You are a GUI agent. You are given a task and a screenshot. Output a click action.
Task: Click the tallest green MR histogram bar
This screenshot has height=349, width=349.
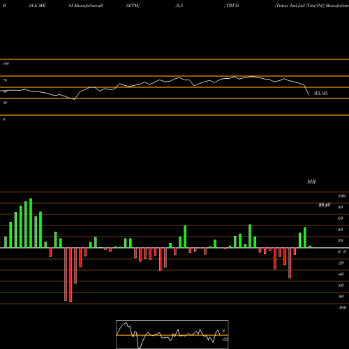(31, 223)
